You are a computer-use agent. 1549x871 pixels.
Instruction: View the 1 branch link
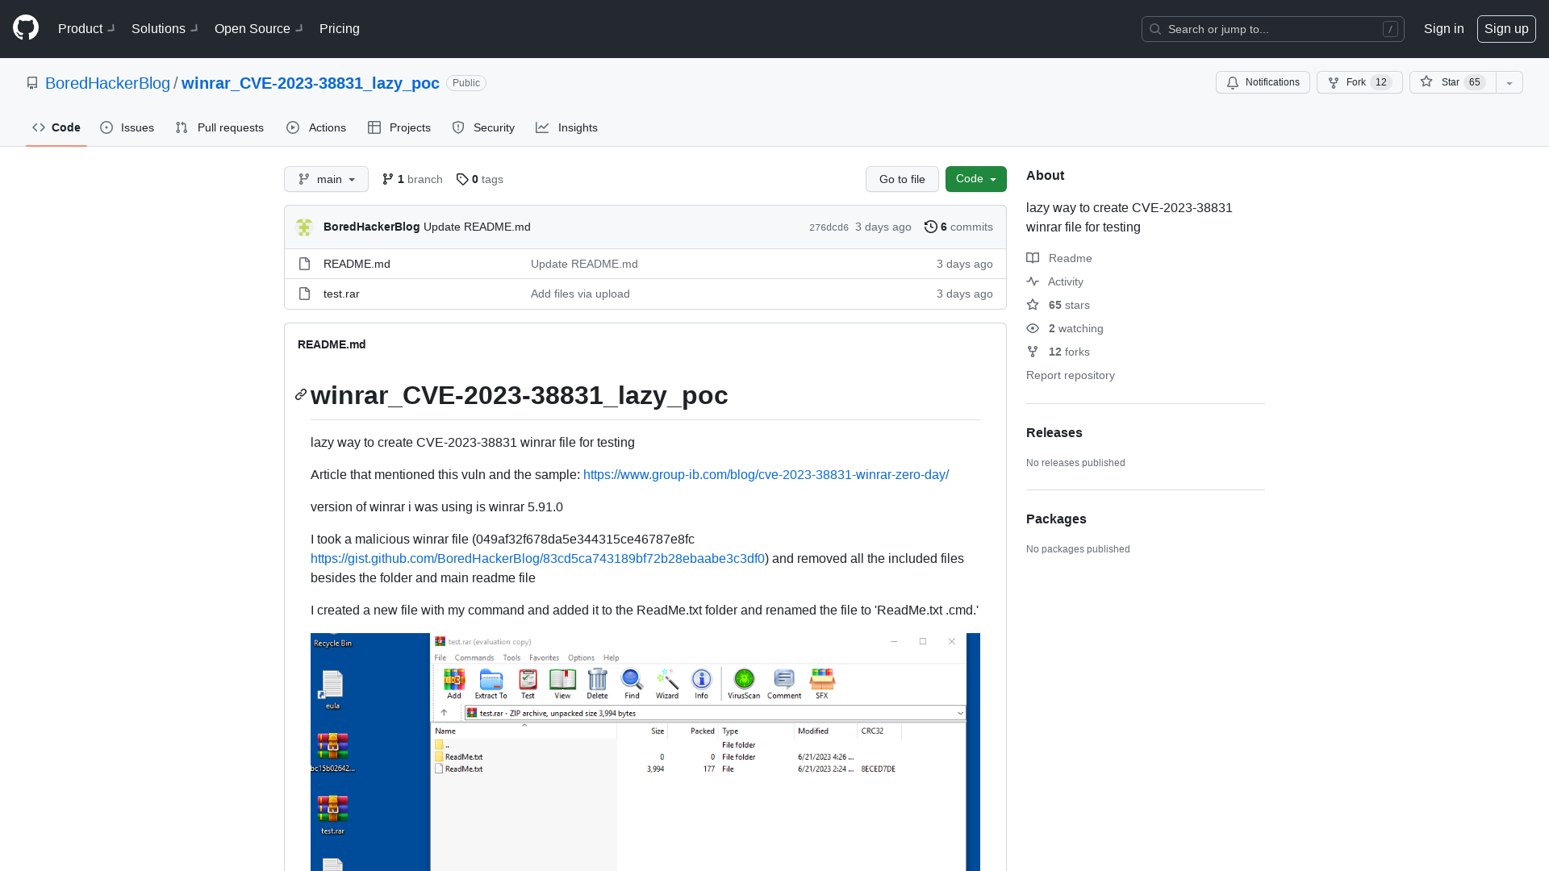coord(412,179)
